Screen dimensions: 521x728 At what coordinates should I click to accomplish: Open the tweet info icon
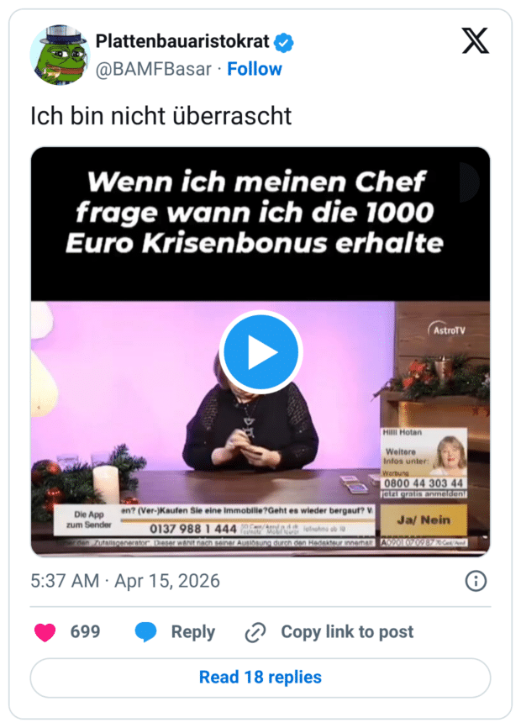[x=476, y=581]
